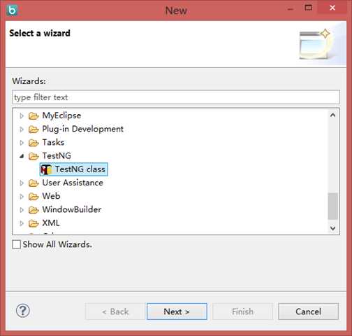Select the TestNG label
The width and height of the screenshot is (352, 336).
click(57, 155)
